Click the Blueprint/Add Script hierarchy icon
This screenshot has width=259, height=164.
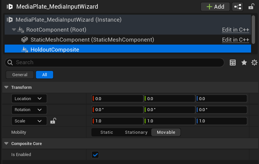[x=237, y=7]
